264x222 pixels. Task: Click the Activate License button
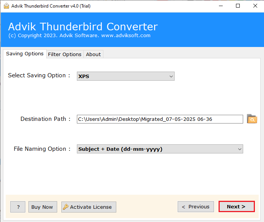89,207
